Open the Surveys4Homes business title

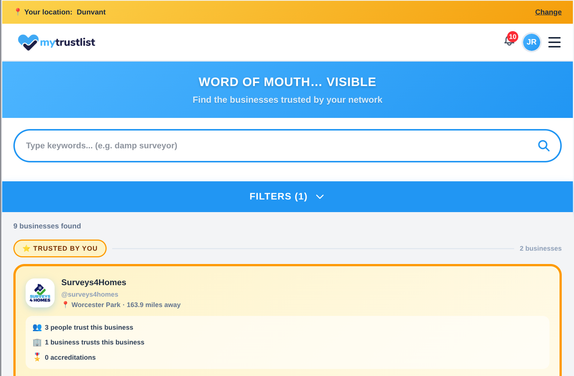(x=94, y=283)
